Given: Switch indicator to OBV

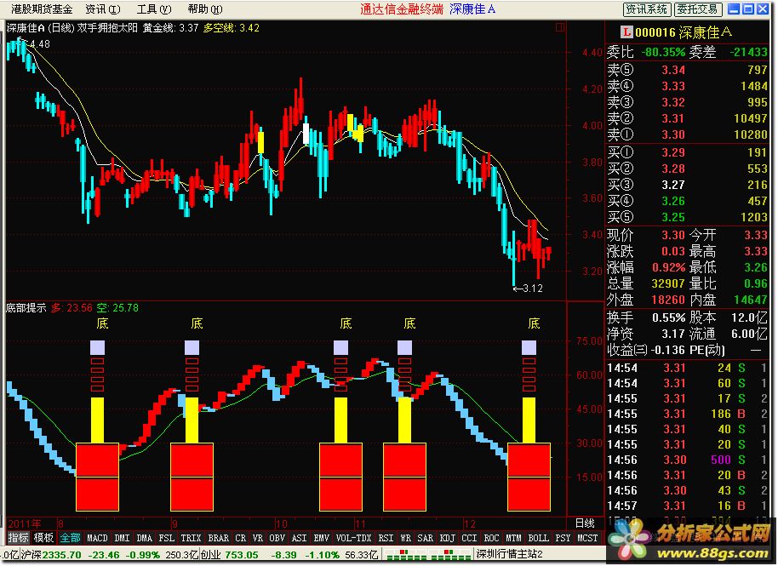Looking at the screenshot, I should click(277, 538).
